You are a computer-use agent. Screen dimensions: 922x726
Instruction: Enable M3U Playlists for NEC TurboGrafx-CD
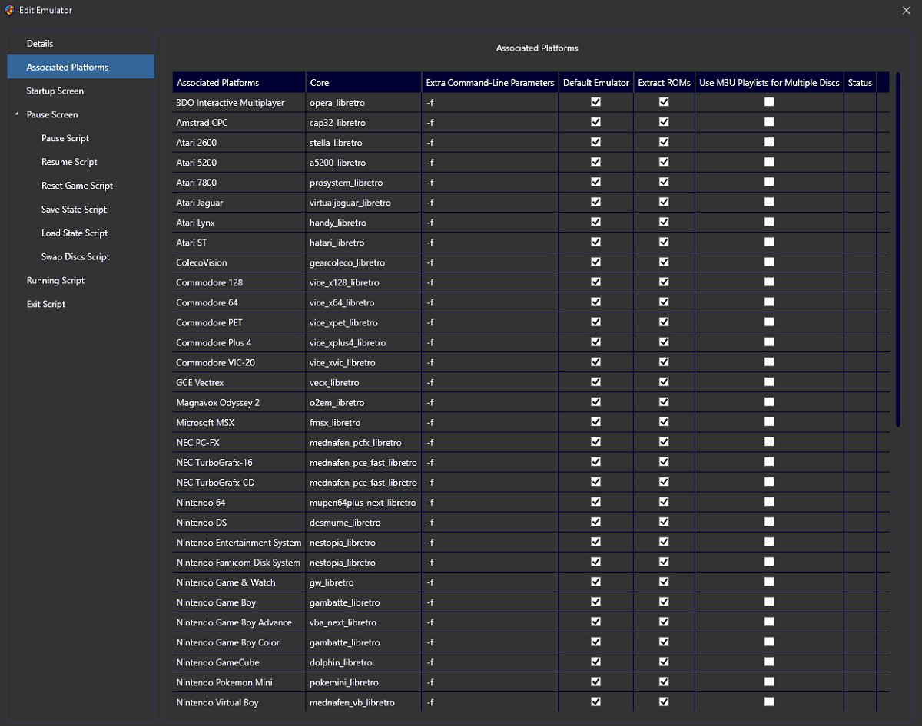pos(769,482)
